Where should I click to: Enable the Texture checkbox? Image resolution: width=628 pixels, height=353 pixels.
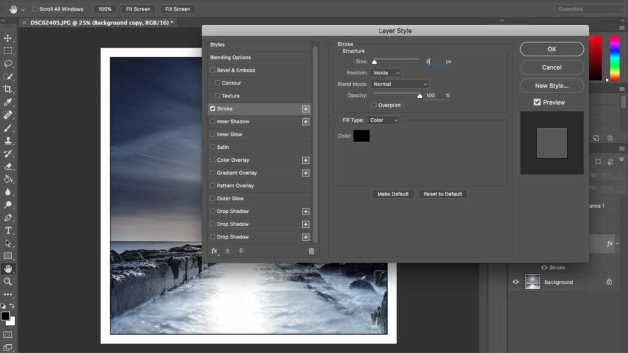pyautogui.click(x=218, y=96)
